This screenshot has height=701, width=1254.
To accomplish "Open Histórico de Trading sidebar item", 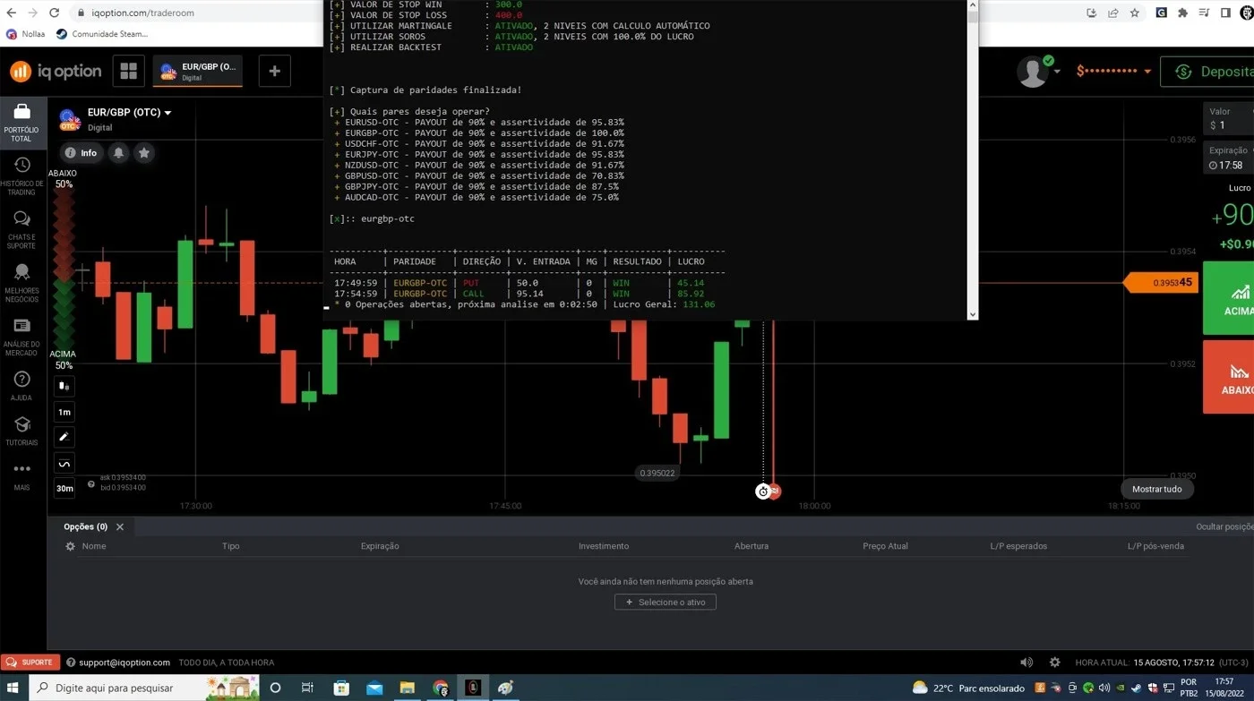I will tap(21, 176).
